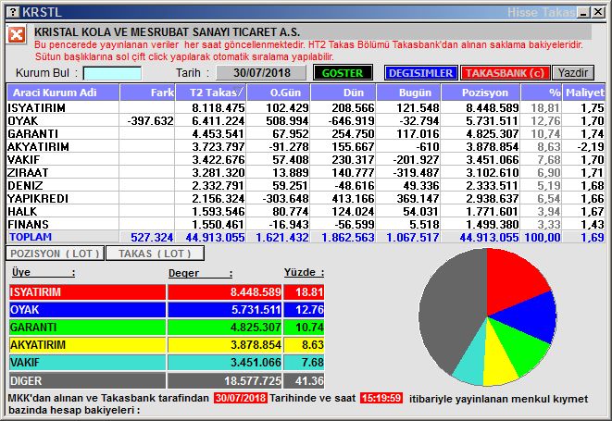This screenshot has width=612, height=421.
Task: Sort by Bugün column header
Action: [408, 93]
